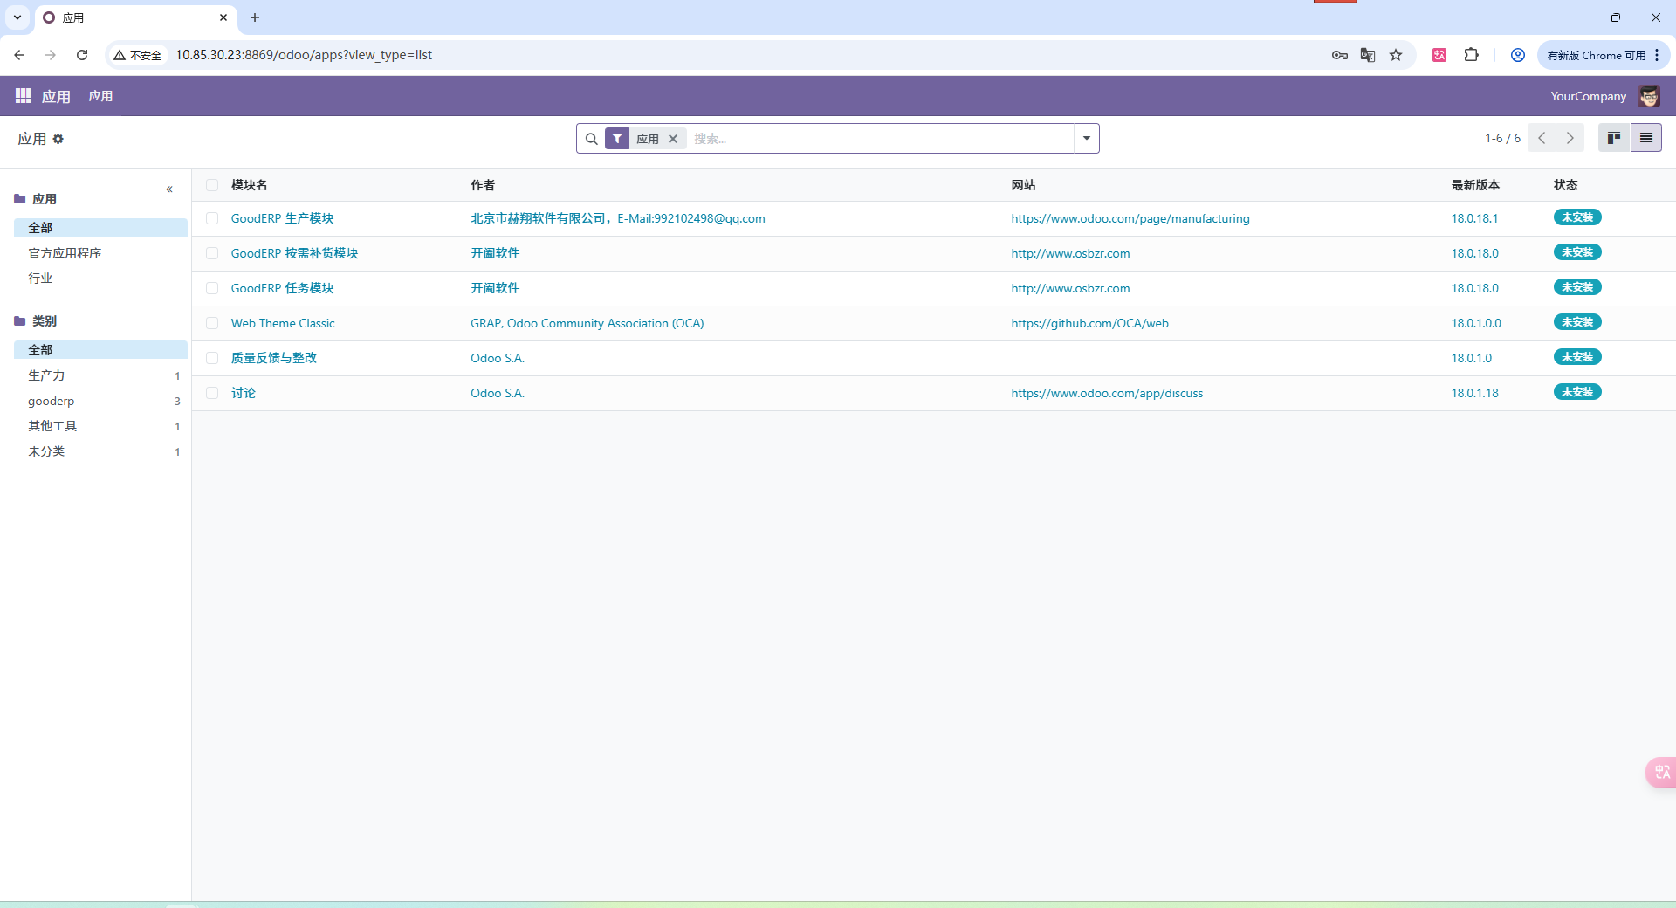1676x908 pixels.
Task: Remove the 应用 filter facet
Action: (x=673, y=139)
